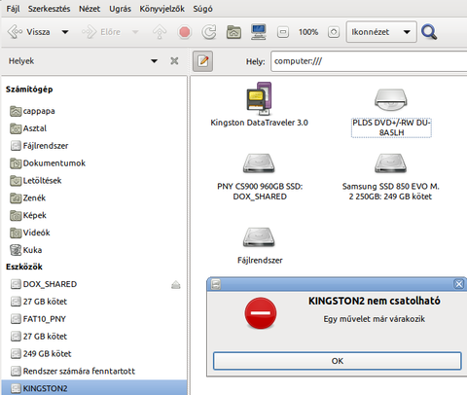Viewport: 467px width, 395px height.
Task: Click the go up one level icon
Action: 160,32
